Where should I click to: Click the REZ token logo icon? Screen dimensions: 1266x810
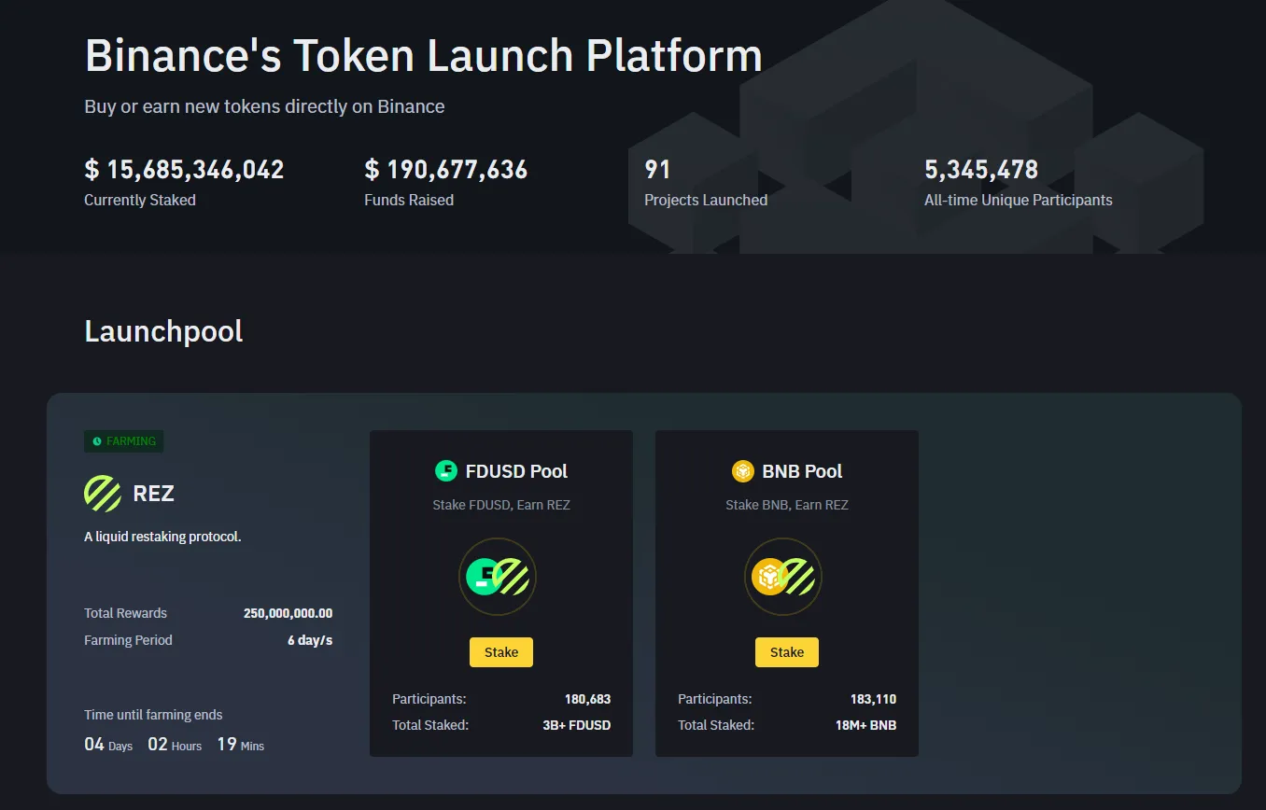103,494
